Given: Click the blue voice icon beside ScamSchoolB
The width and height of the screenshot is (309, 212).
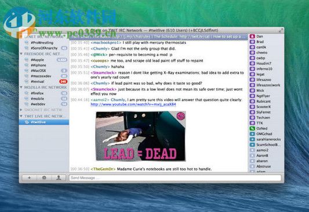Looking at the screenshot, I should pyautogui.click(x=252, y=144).
